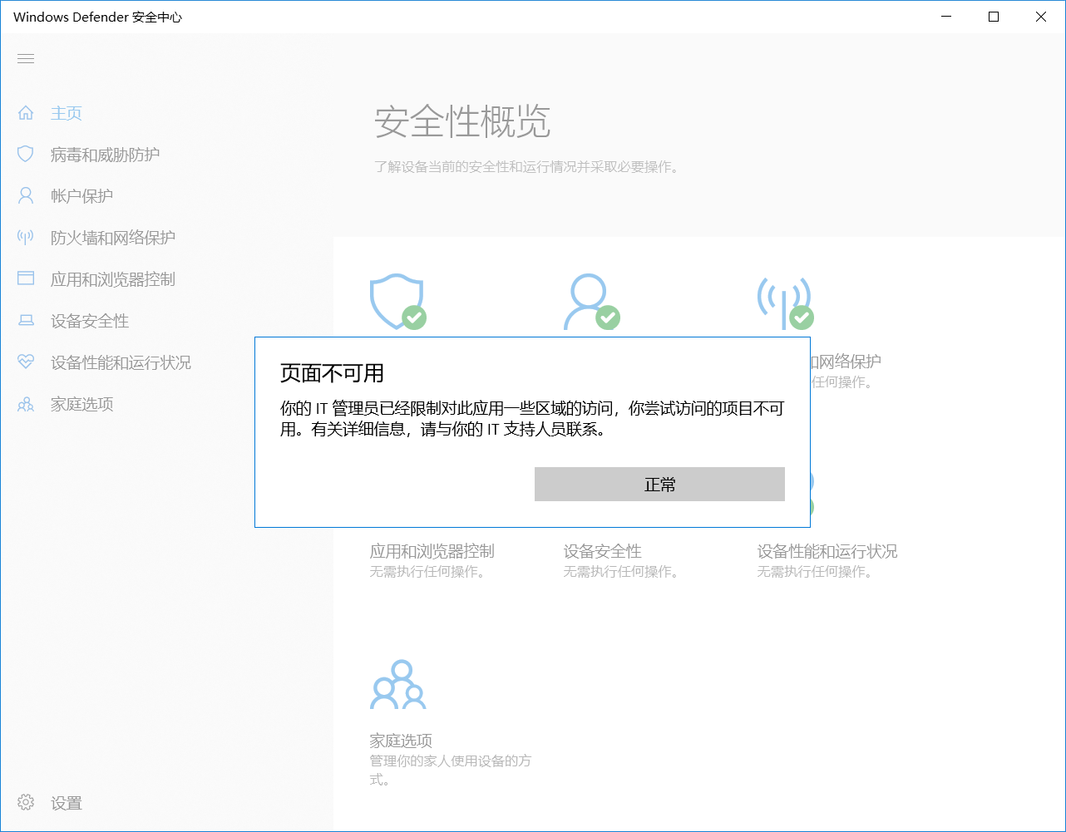Click the person icon beside 帐户保护
The image size is (1066, 832).
tap(26, 196)
